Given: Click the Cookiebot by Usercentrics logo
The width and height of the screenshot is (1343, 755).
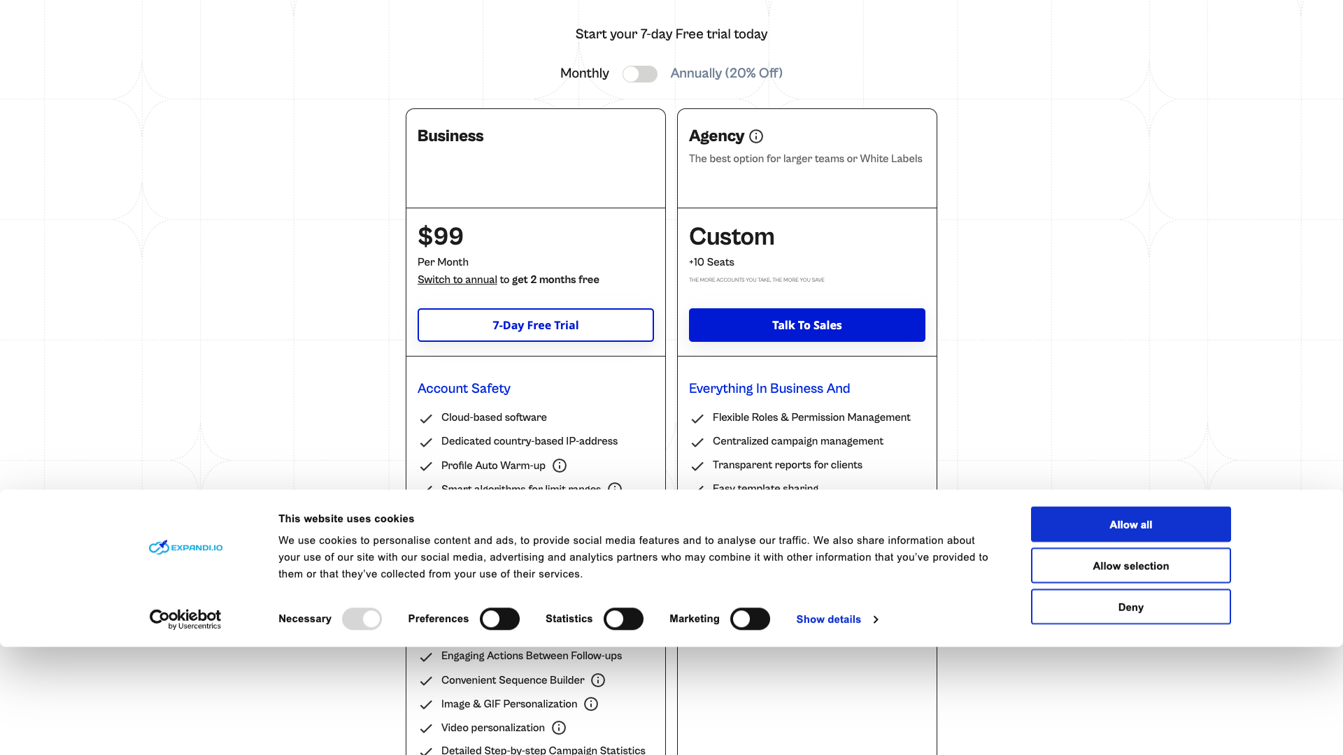Looking at the screenshot, I should pyautogui.click(x=185, y=618).
